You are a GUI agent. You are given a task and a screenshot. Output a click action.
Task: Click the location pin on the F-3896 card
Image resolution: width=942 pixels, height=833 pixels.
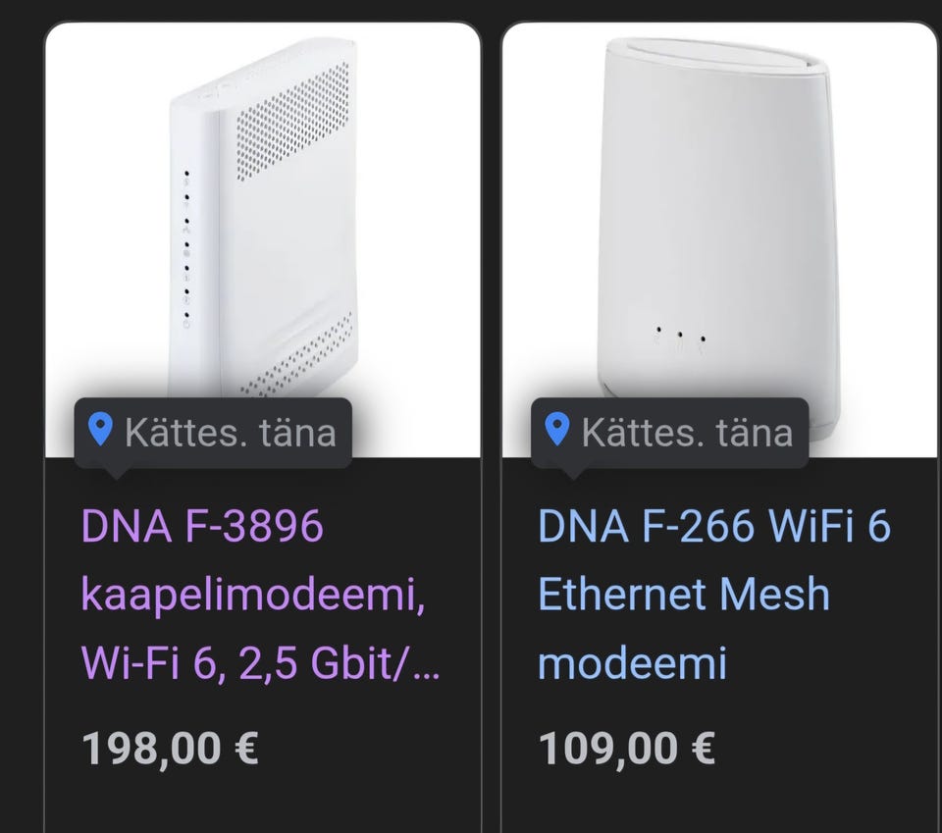coord(100,430)
